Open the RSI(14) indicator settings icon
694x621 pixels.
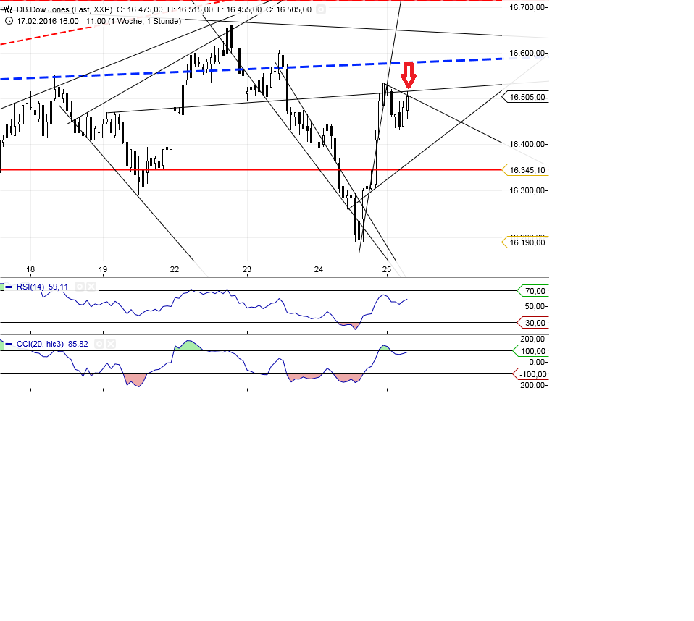point(80,287)
